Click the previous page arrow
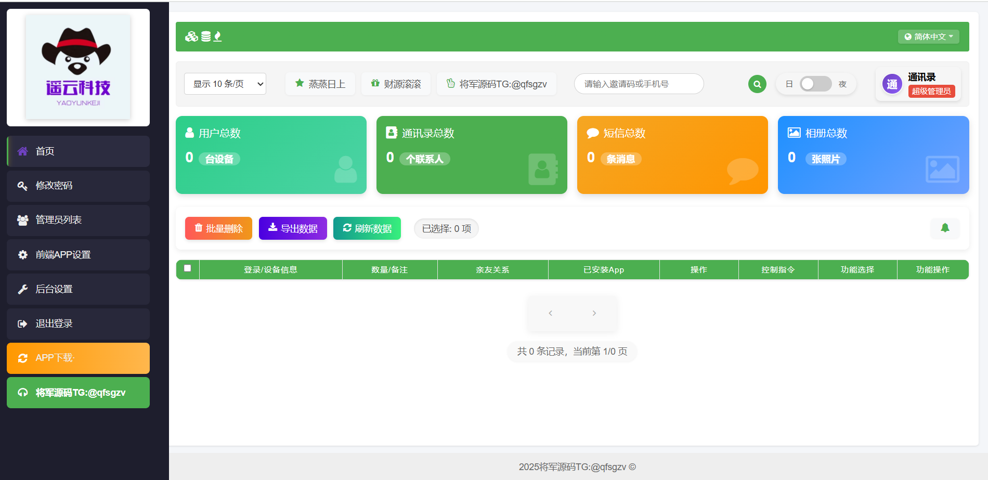 click(550, 313)
